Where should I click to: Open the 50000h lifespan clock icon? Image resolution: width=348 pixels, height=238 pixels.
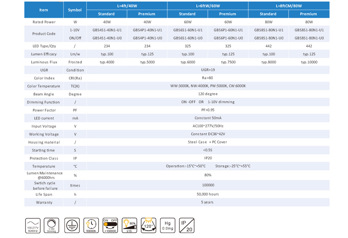pyautogui.click(x=90, y=225)
